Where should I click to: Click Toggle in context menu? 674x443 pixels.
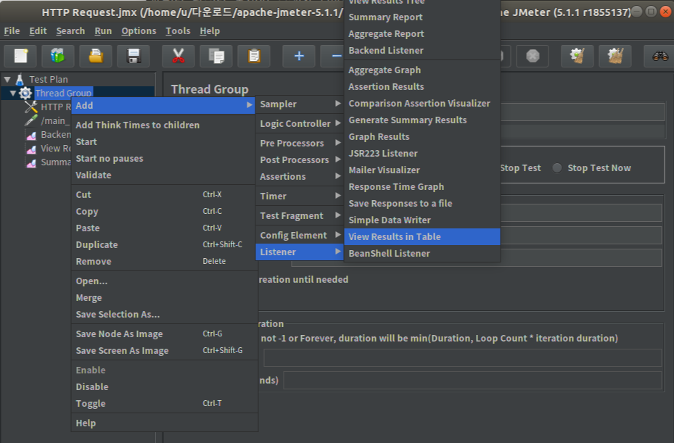[x=163, y=403]
